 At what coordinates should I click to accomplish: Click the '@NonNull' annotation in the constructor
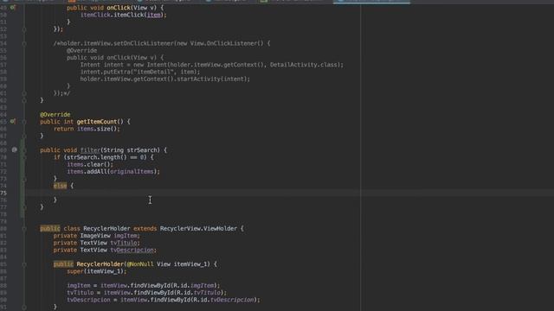[140, 264]
